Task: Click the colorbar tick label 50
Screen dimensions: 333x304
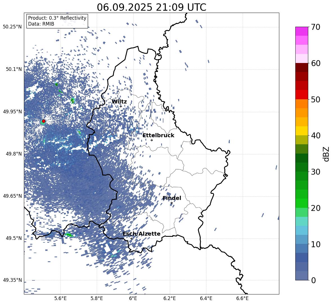Action: click(316, 99)
